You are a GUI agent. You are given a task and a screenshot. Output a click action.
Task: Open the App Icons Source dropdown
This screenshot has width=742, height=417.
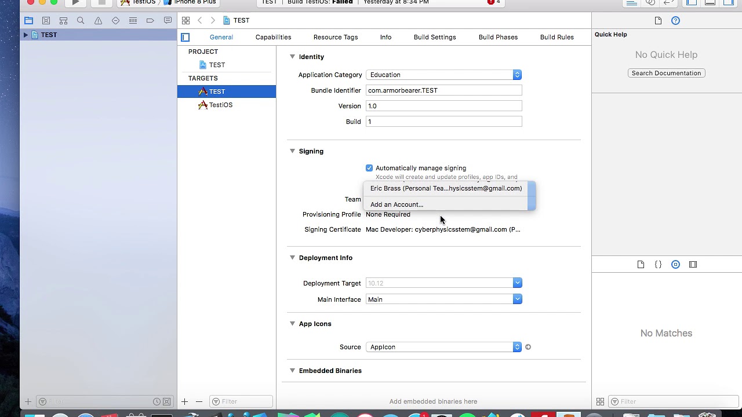pyautogui.click(x=444, y=347)
